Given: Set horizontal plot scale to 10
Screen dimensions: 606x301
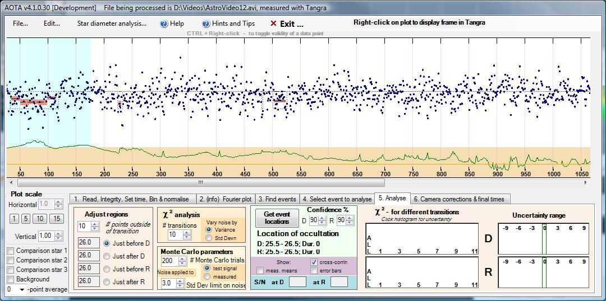Looking at the screenshot, I should coord(39,219).
